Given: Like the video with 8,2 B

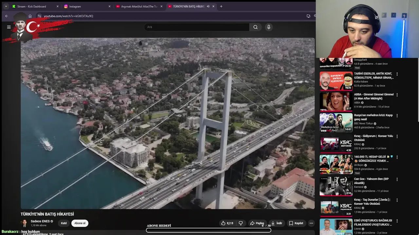Looking at the screenshot, I should coord(227,223).
